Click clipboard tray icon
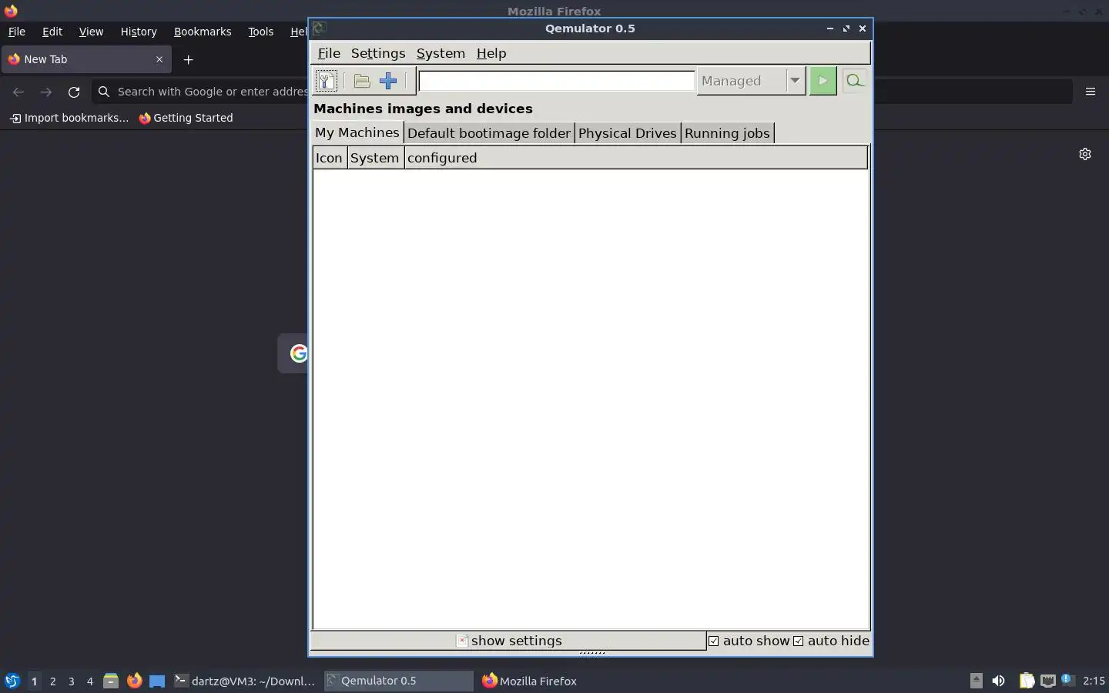This screenshot has width=1109, height=693. [1027, 681]
